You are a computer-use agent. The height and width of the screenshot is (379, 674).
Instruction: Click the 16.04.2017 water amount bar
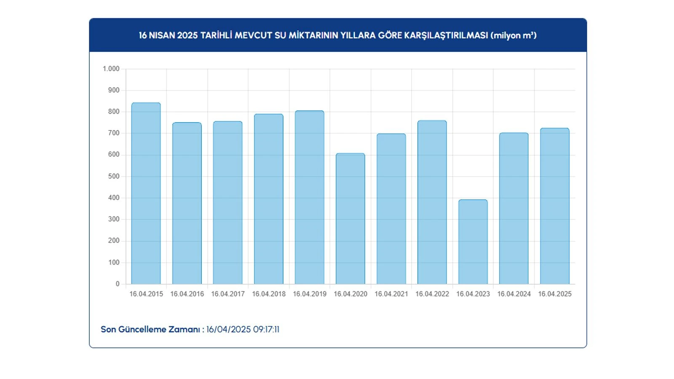[x=227, y=203]
